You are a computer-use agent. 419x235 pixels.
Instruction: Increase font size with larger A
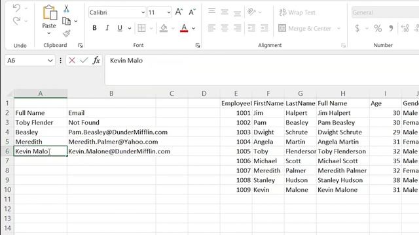click(x=179, y=12)
